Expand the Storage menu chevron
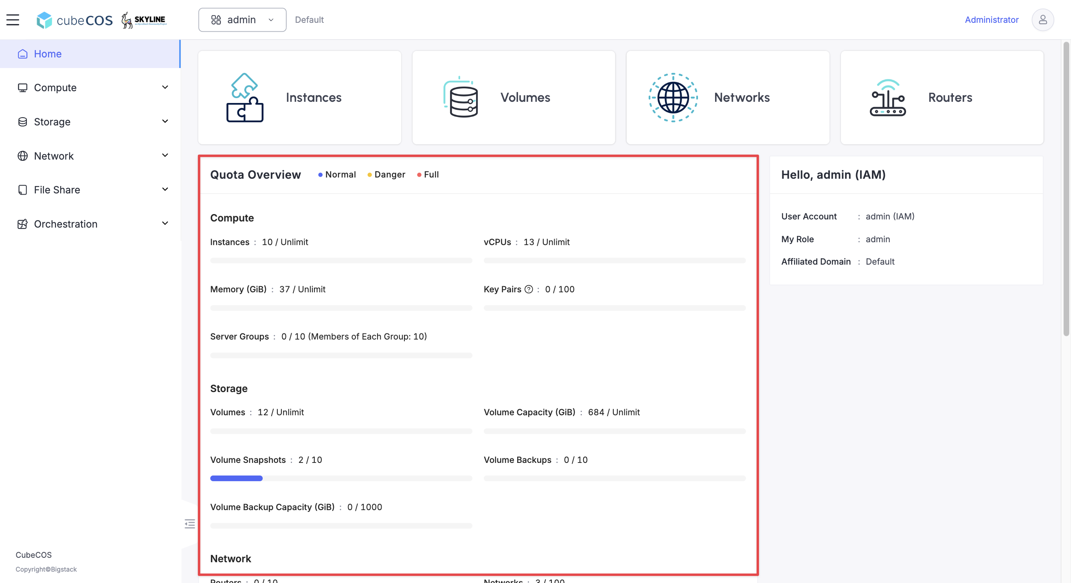The width and height of the screenshot is (1071, 583). tap(165, 121)
